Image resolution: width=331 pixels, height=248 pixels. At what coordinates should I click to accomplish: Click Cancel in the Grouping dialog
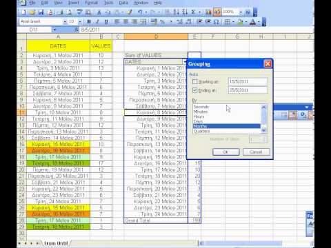point(256,152)
